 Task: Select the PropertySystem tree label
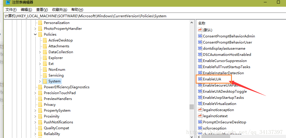point(57,111)
